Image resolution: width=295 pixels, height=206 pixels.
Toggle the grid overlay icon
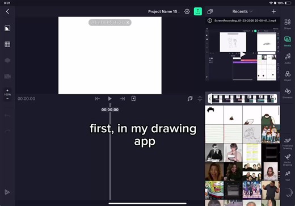point(7,44)
